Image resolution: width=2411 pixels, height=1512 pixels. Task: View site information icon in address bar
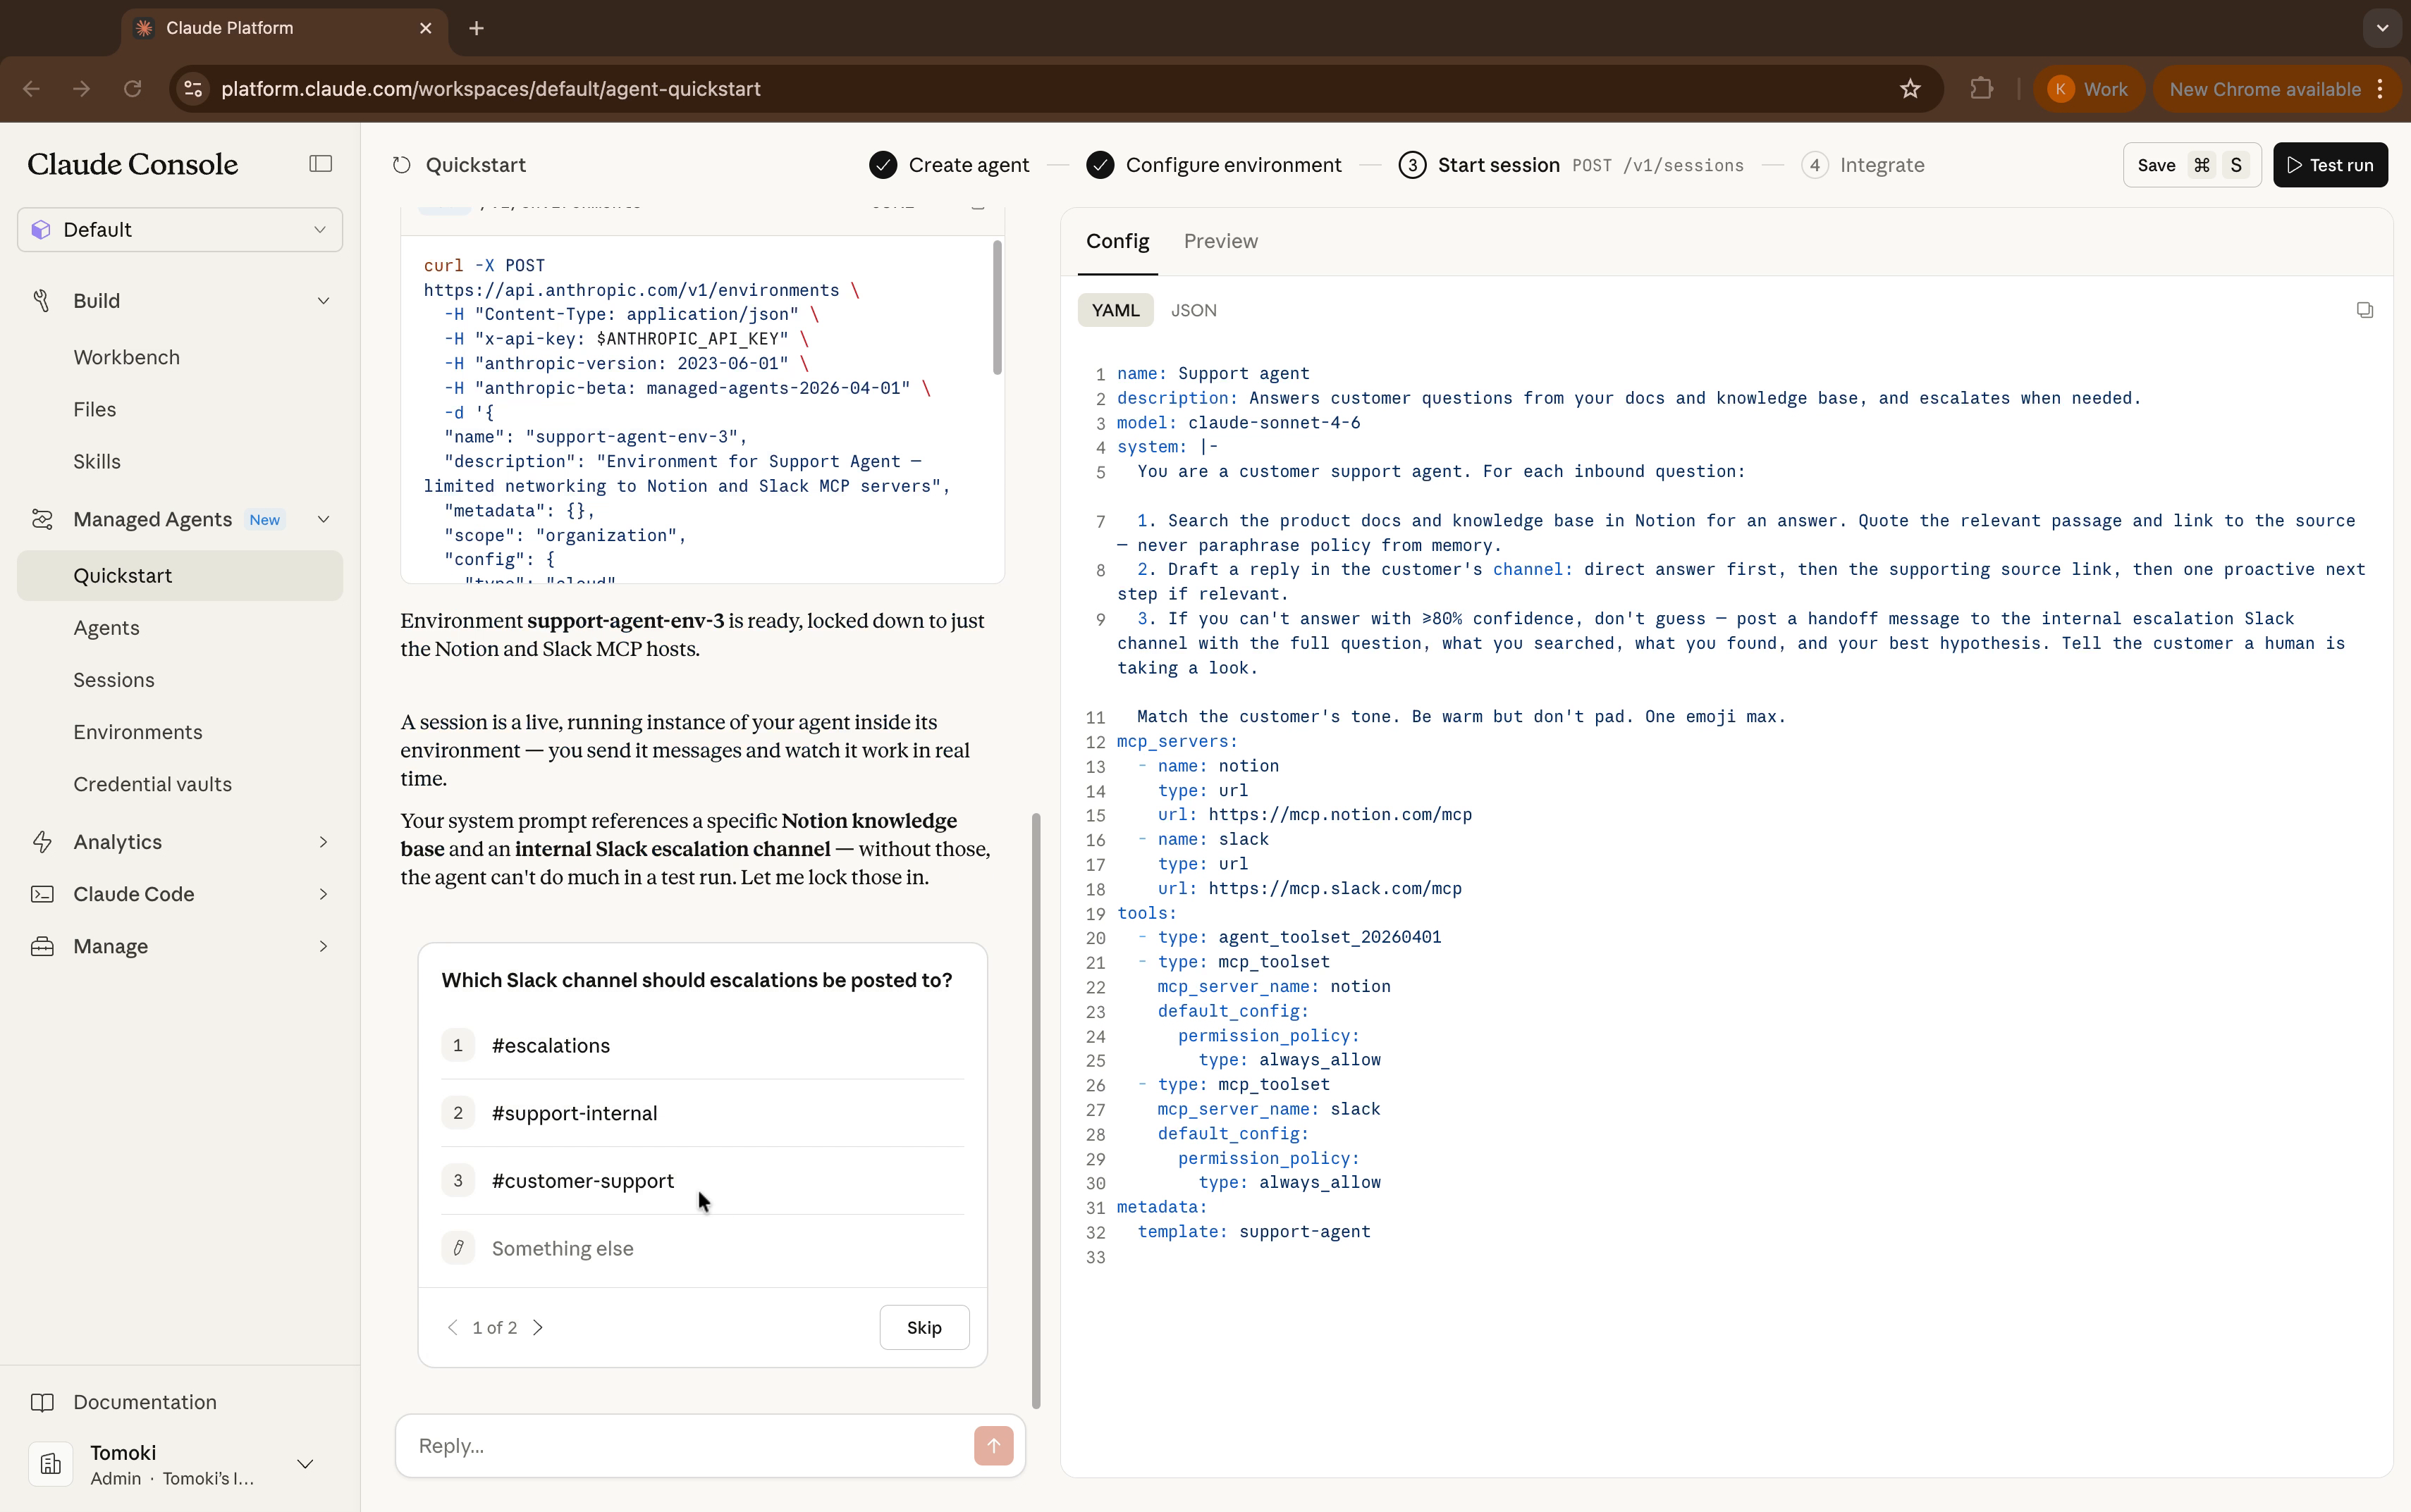coord(193,89)
